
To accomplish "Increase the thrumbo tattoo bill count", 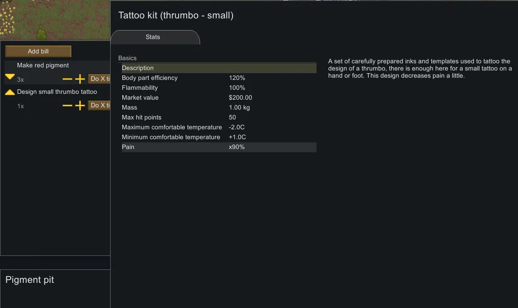I will 80,106.
